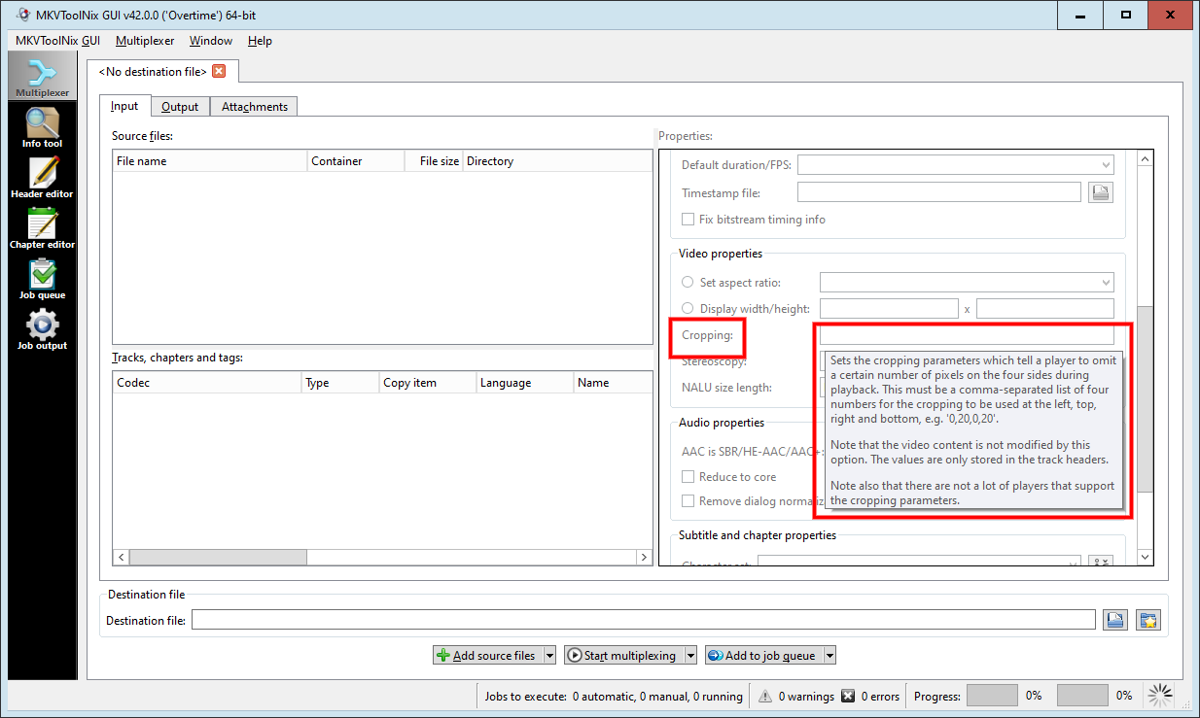The width and height of the screenshot is (1200, 718).
Task: Click the Language column header
Action: tap(525, 383)
